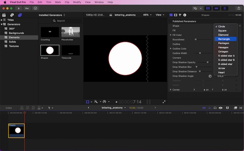
Task: Click the generator Search field
Action: click(x=61, y=21)
